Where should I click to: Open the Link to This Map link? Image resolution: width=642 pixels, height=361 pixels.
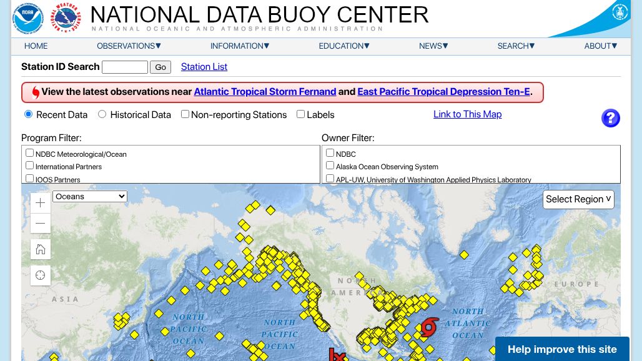point(468,114)
